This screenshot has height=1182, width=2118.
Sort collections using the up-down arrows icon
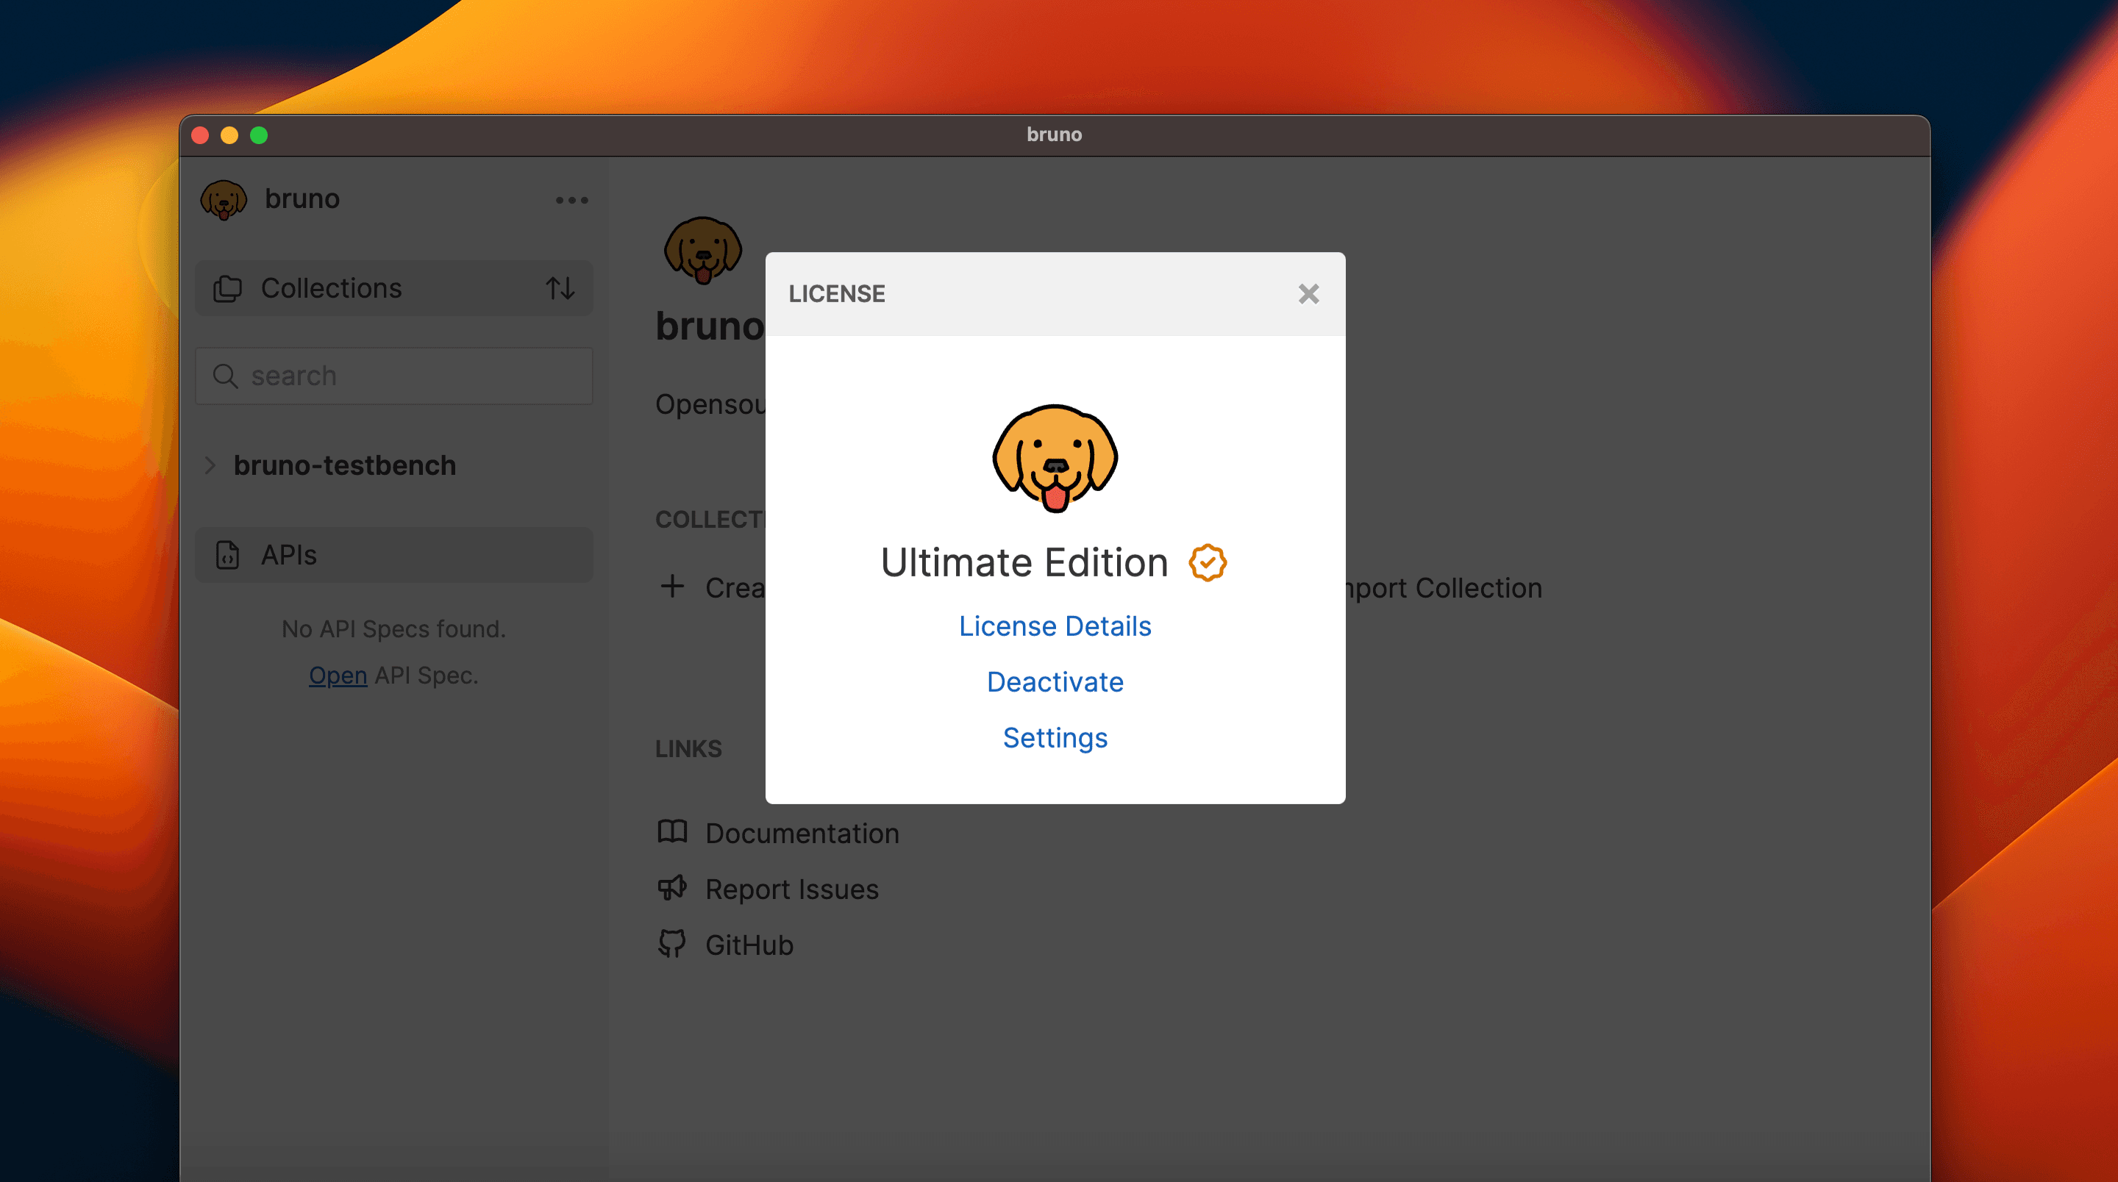click(560, 288)
